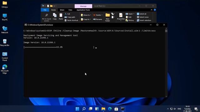
Task: Click 'Image Version: 10.0.21996.1' text
Action: [39, 43]
